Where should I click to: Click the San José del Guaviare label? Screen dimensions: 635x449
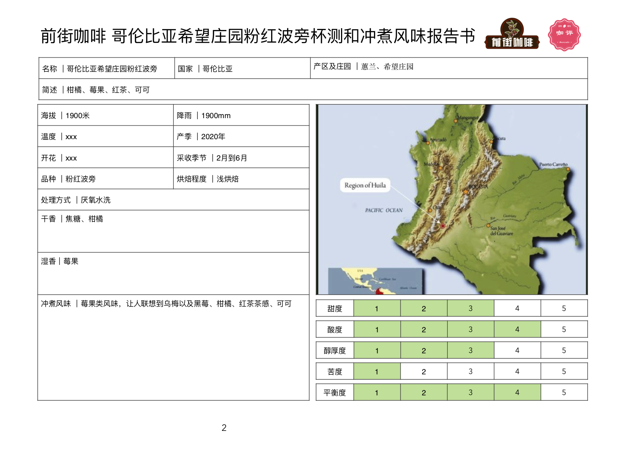[x=501, y=231]
